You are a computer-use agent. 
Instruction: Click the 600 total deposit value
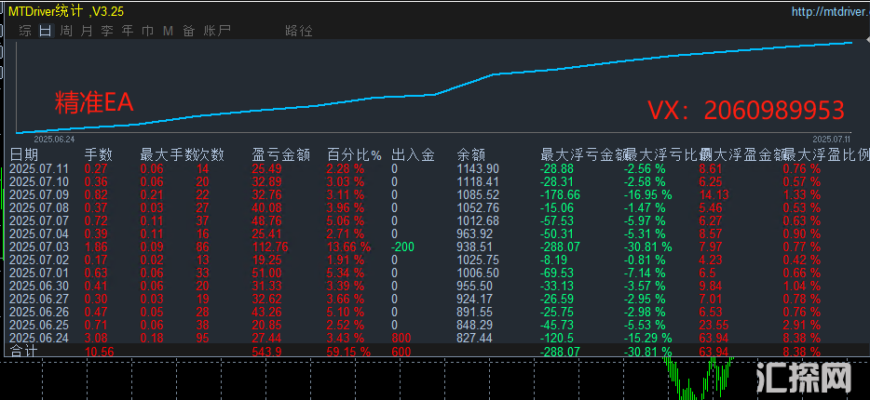click(x=401, y=352)
